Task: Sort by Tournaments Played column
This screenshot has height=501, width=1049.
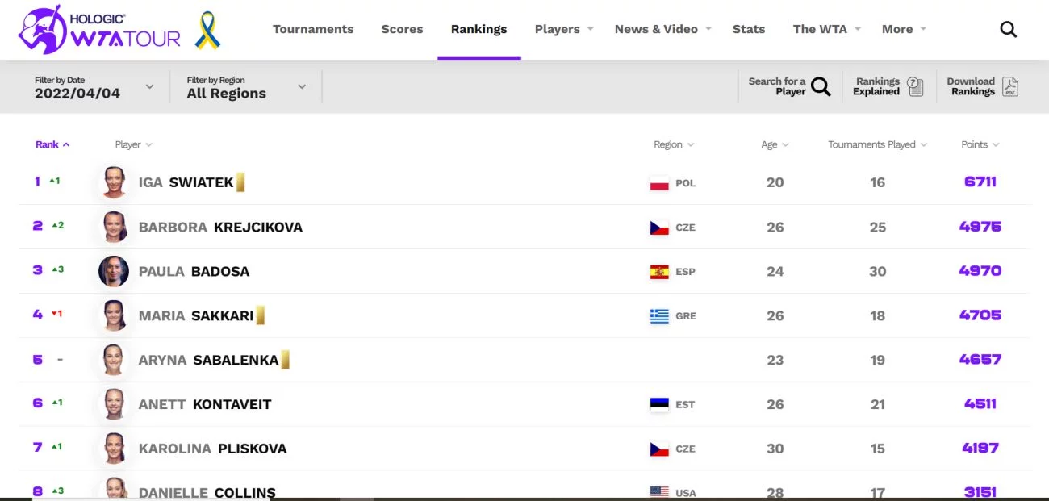Action: [878, 144]
